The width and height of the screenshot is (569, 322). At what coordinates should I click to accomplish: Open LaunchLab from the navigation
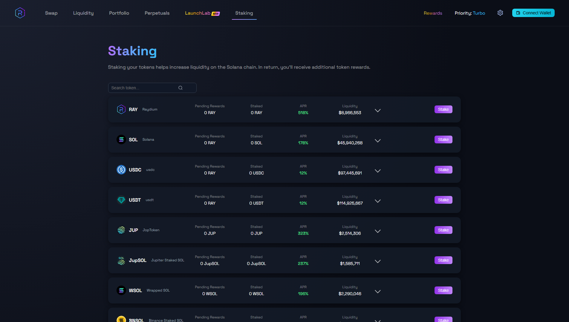point(202,13)
